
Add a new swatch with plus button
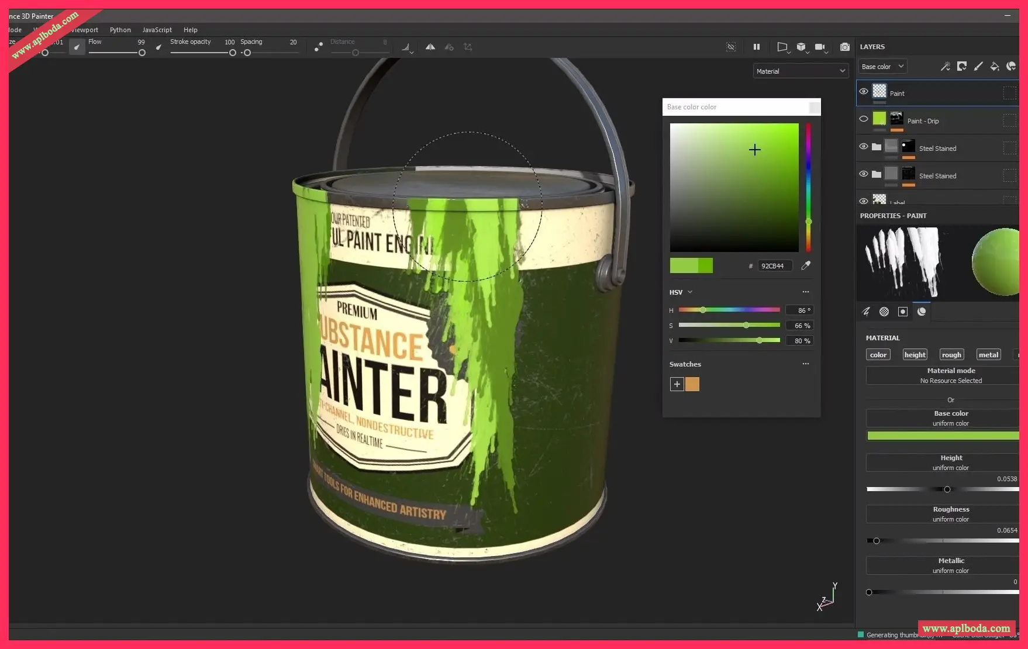pyautogui.click(x=677, y=384)
